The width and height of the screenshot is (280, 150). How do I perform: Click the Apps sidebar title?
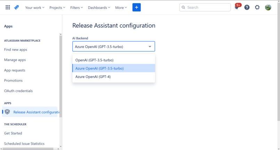[8, 26]
